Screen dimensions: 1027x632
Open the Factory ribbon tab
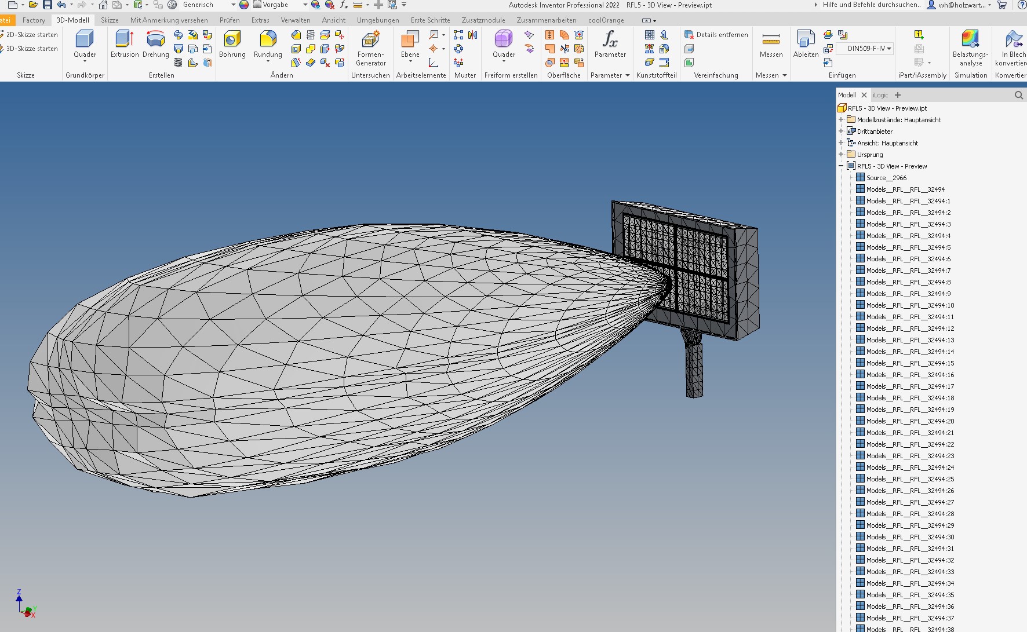tap(34, 20)
